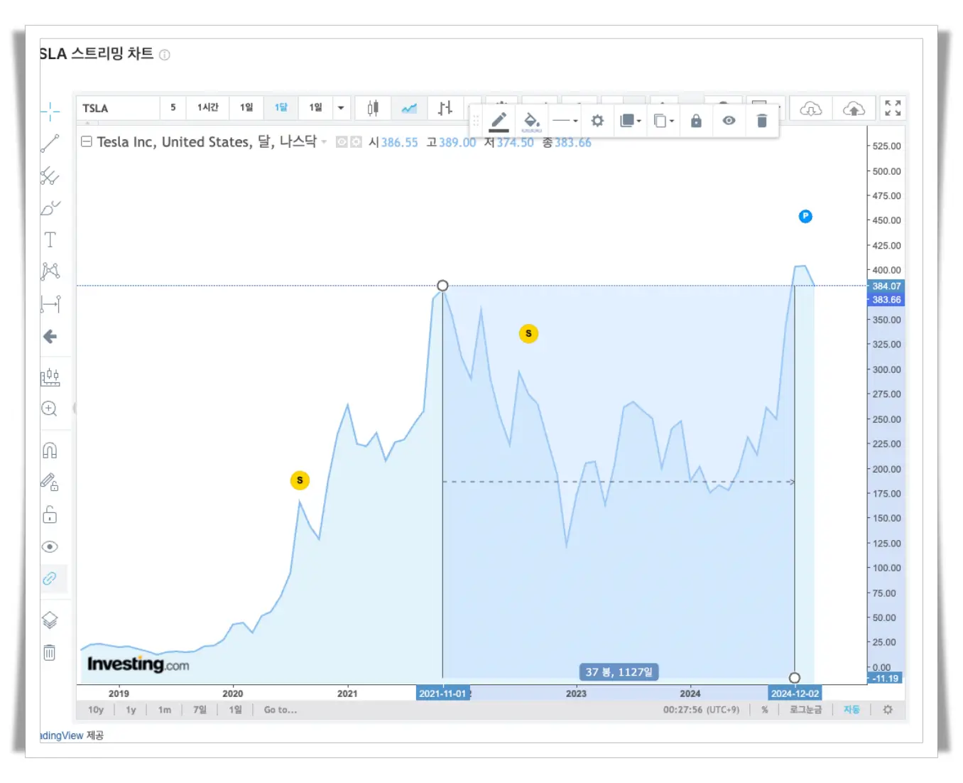Delete the selected drawing

click(762, 121)
